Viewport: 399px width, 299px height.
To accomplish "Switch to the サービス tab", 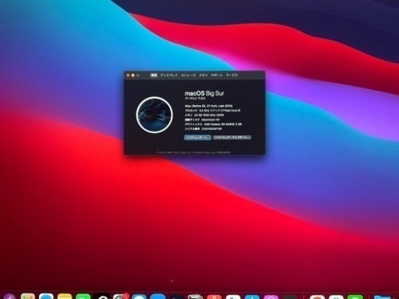I will (231, 76).
